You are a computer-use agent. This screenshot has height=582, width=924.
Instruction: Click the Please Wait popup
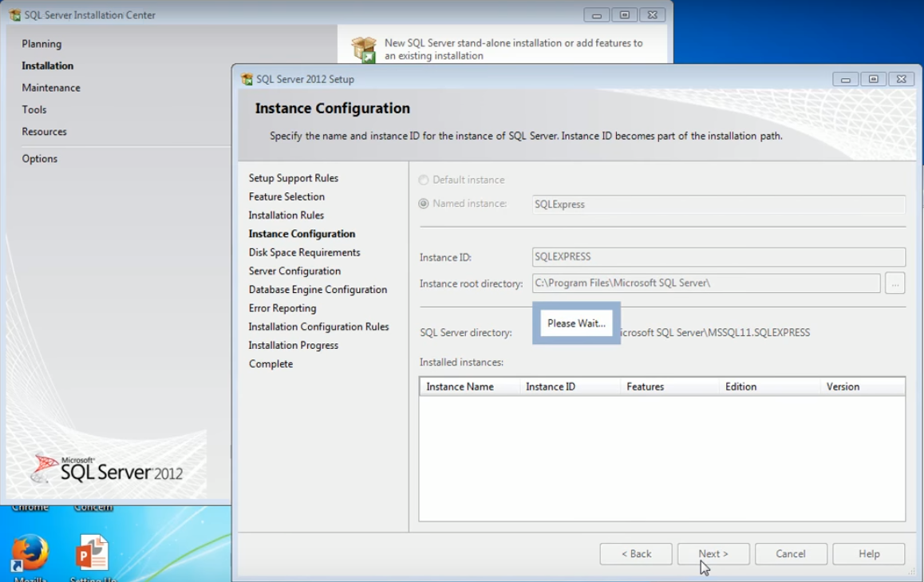(x=576, y=323)
